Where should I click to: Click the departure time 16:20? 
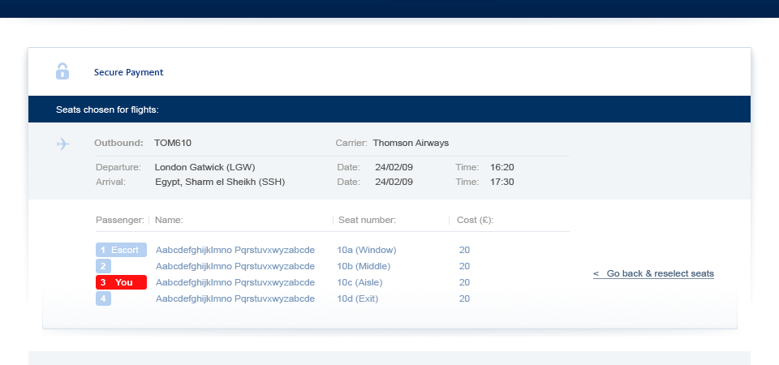(501, 167)
